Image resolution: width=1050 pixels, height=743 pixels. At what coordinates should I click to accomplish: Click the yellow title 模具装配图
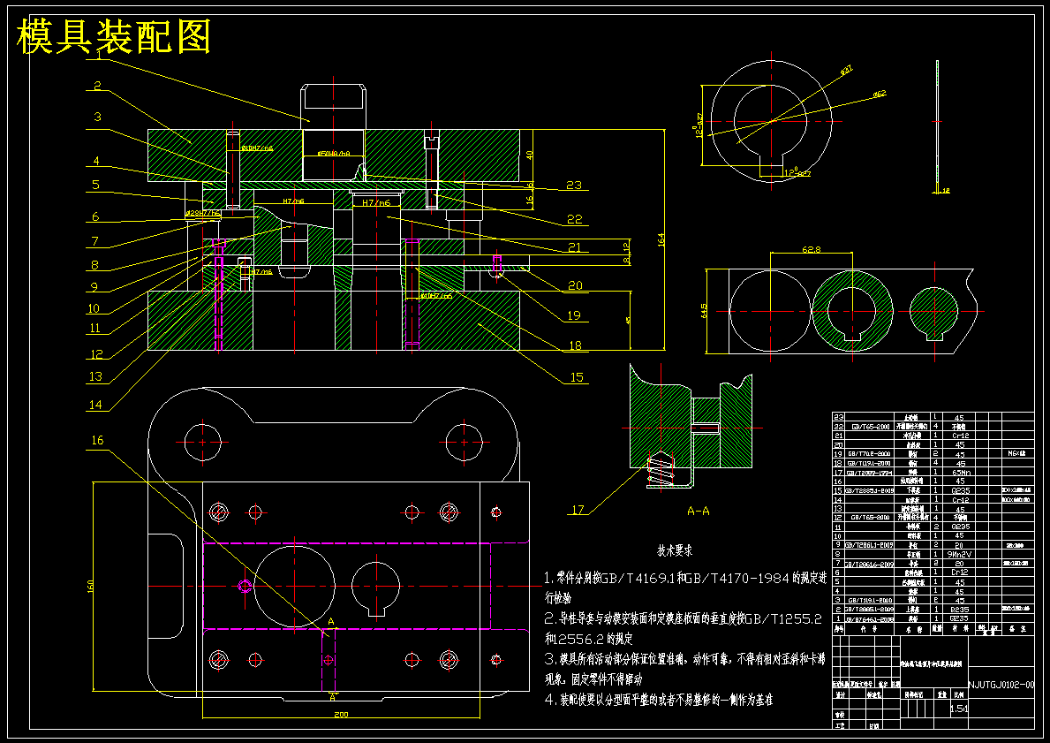click(x=114, y=36)
